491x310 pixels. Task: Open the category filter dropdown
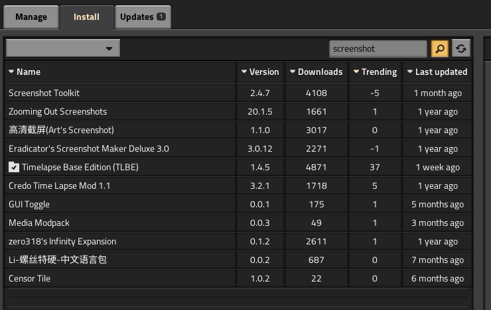click(x=63, y=48)
